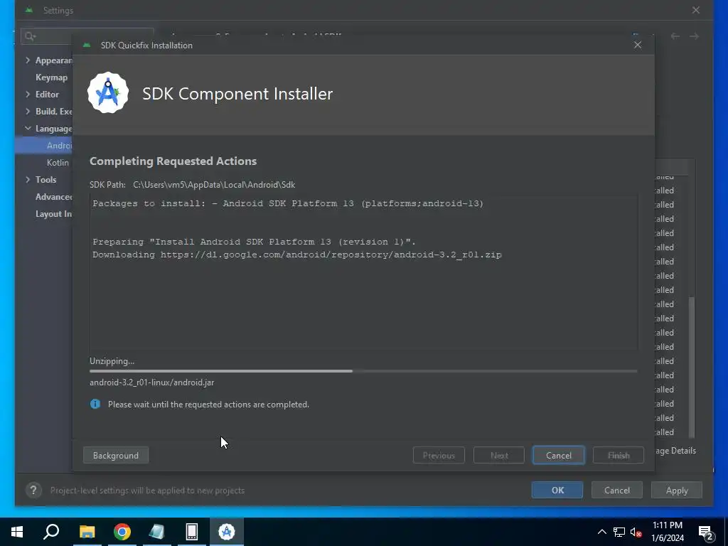Expand the Appearance settings category
The image size is (728, 546).
pos(28,60)
